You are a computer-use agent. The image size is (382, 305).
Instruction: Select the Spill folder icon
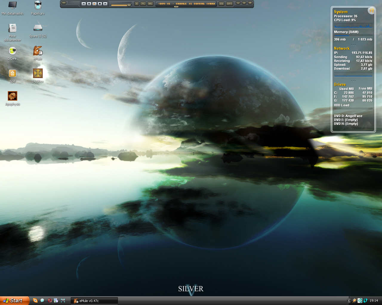pyautogui.click(x=12, y=76)
